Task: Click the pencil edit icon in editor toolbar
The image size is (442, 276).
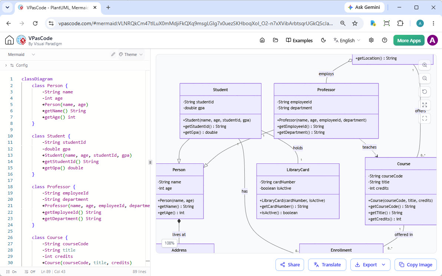Action: [113, 54]
